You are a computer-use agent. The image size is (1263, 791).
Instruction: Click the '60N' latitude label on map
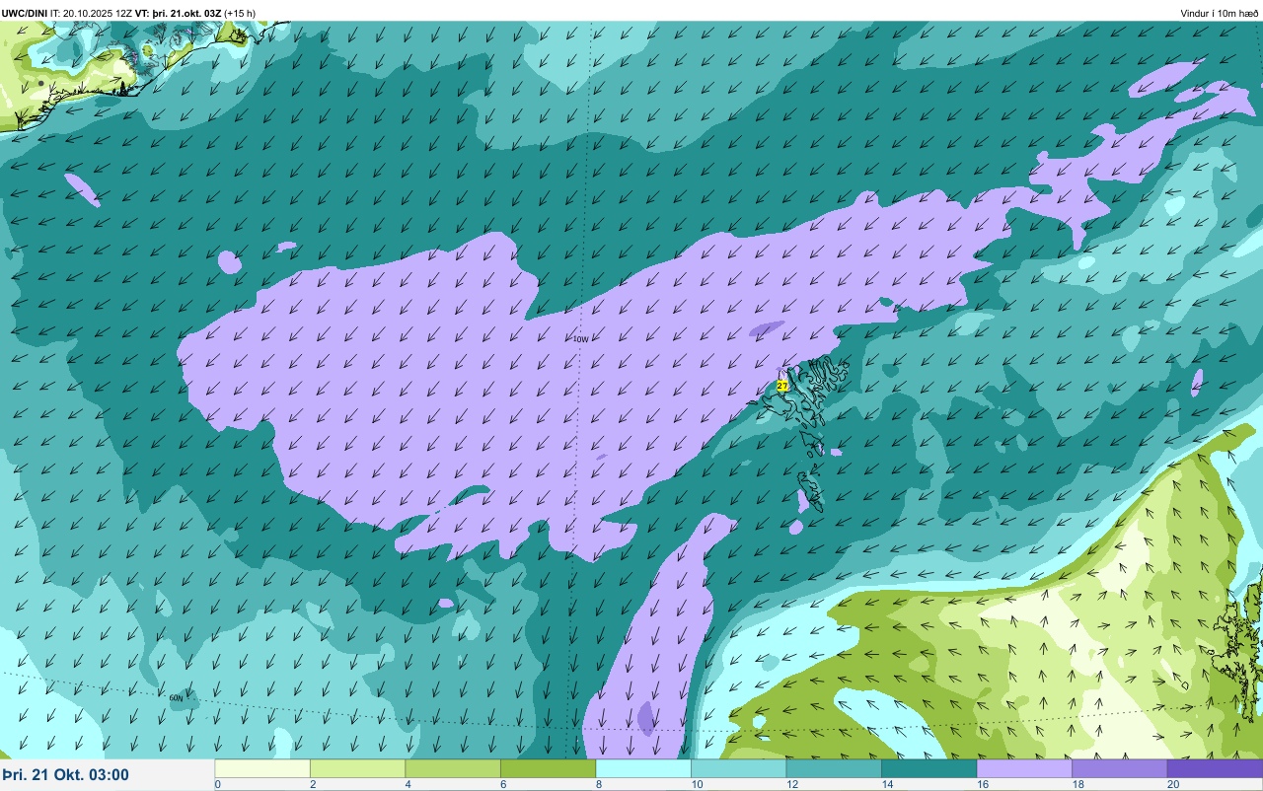[x=176, y=697]
